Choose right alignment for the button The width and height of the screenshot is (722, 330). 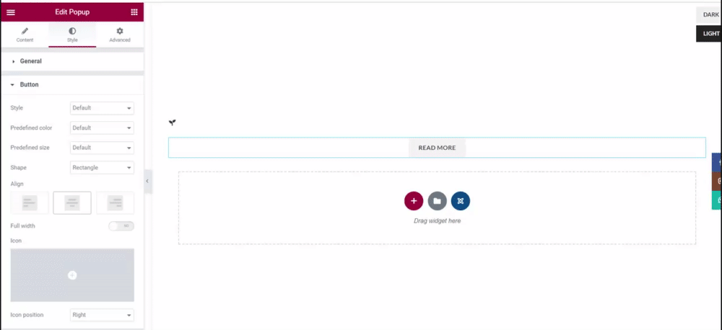pos(115,202)
